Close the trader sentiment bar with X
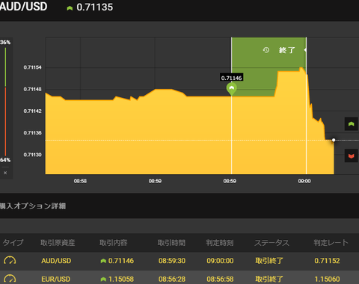The width and height of the screenshot is (359, 284). pos(5,173)
